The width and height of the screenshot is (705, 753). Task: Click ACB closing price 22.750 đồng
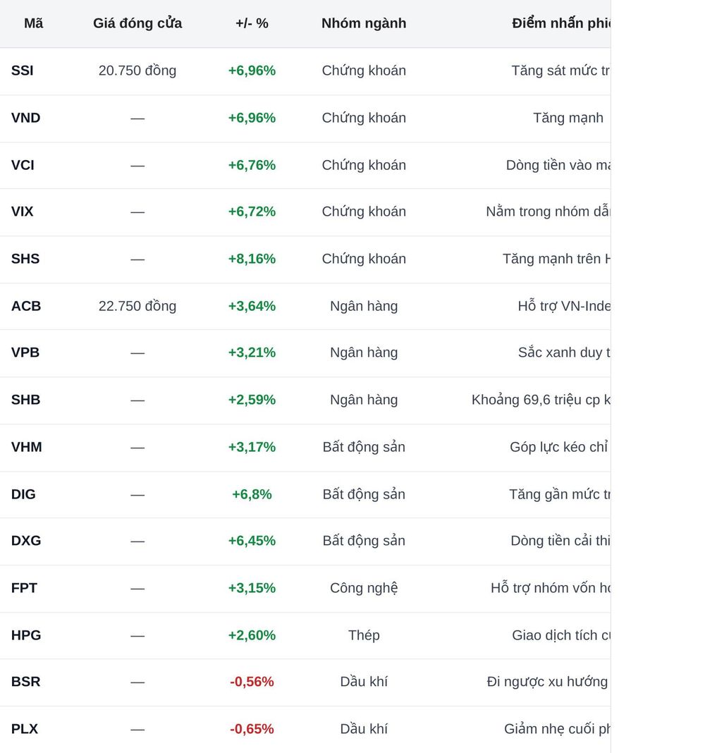coord(137,306)
